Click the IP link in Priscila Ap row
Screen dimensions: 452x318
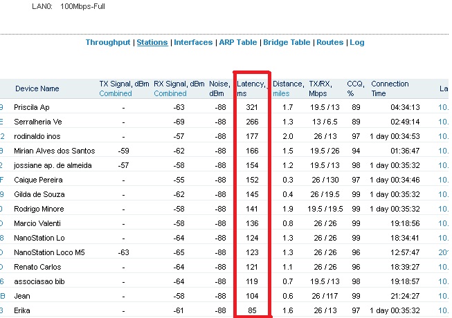point(444,107)
